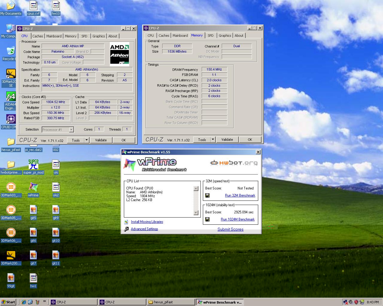This screenshot has height=306, width=383.
Task: Launch super_pi_mod desktop icon
Action: point(33,167)
